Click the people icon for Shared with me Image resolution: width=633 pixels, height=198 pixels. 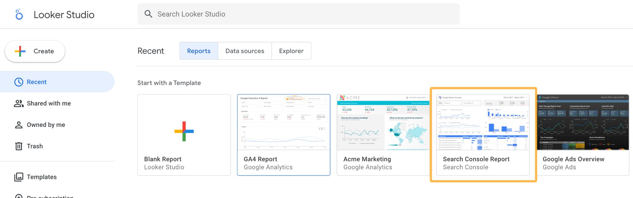click(19, 103)
